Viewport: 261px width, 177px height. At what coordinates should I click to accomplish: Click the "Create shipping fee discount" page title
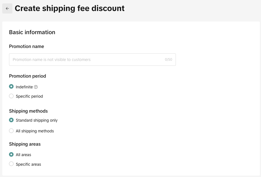(70, 8)
